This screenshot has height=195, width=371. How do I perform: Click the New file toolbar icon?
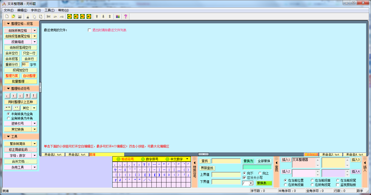[x=7, y=16]
